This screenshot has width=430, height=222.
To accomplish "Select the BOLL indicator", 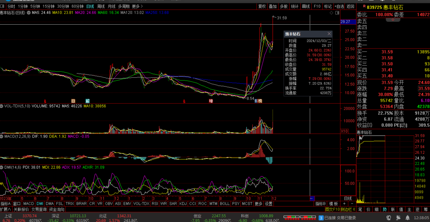I will (x=225, y=204).
